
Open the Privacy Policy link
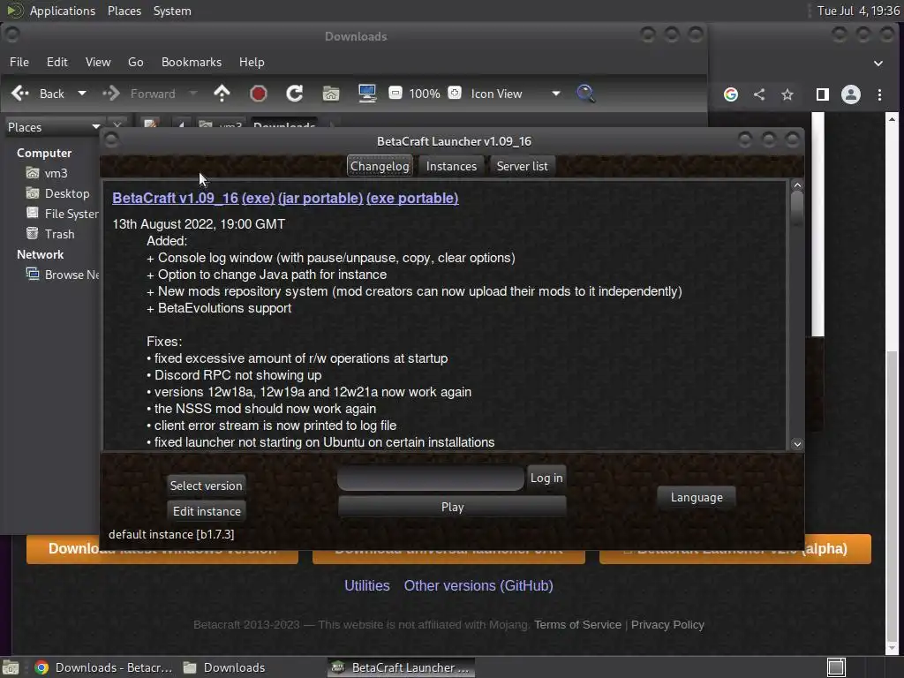click(x=667, y=625)
